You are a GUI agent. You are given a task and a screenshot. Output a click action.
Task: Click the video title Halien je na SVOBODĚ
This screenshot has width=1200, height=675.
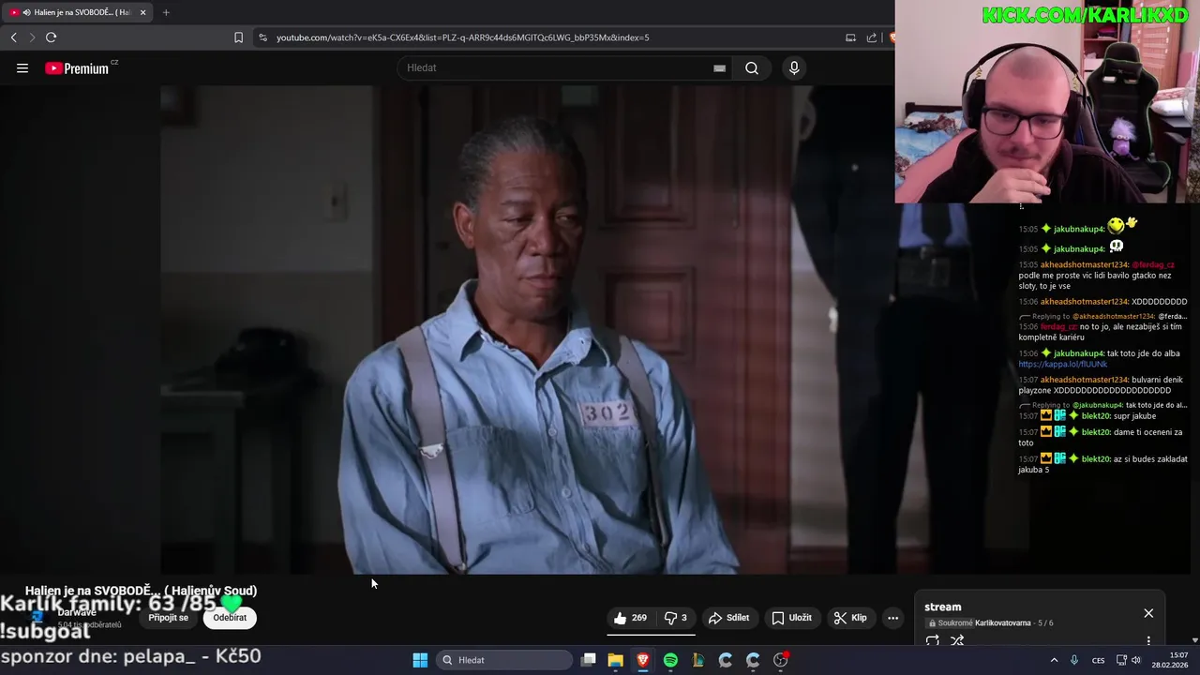[x=141, y=591]
